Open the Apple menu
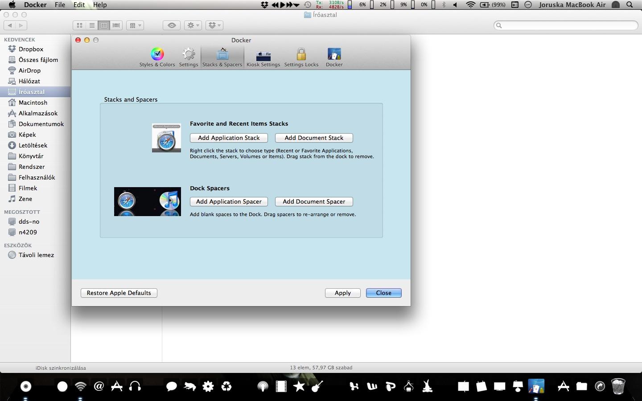 pyautogui.click(x=12, y=4)
